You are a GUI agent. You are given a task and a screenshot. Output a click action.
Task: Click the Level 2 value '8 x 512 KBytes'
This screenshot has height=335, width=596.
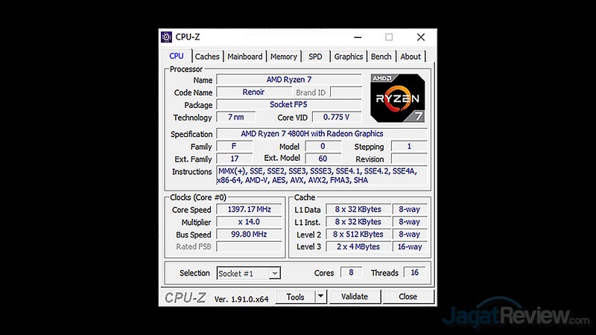click(358, 234)
